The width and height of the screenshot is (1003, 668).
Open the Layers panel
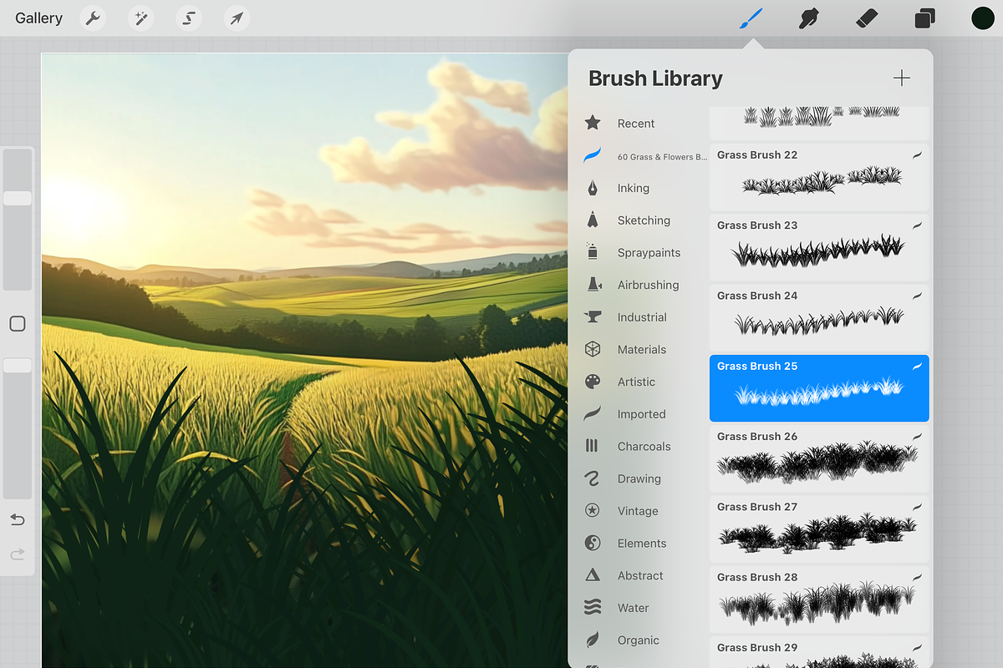tap(924, 18)
